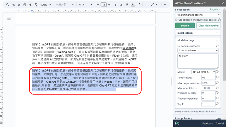Screen dimensions: 226x127
Task: Toggle Use selection or document as context
Action: pos(176,20)
